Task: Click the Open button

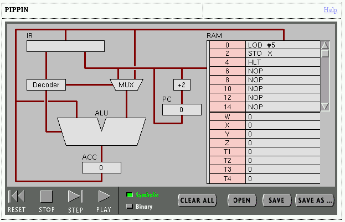Action: click(x=241, y=200)
